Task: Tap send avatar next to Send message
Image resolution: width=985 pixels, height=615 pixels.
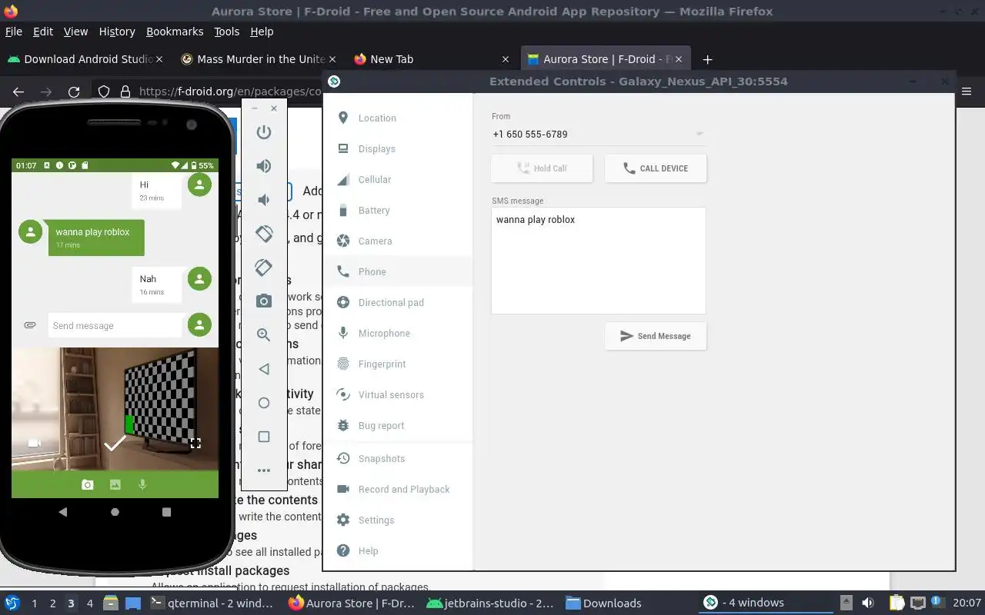Action: point(199,324)
